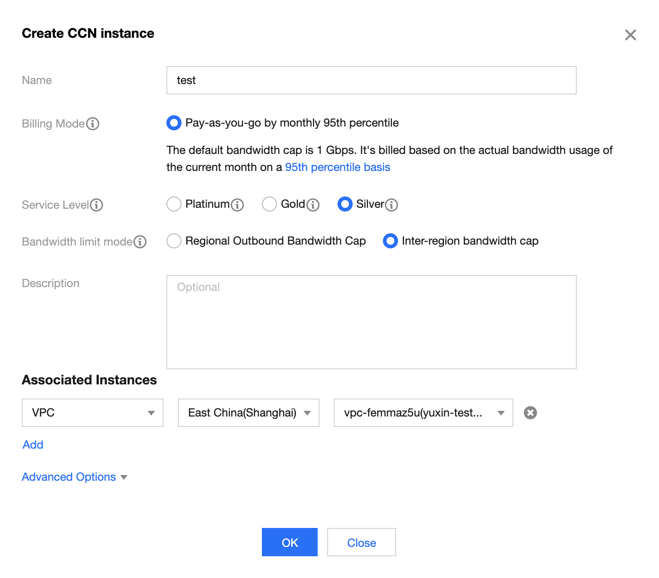This screenshot has height=578, width=659.
Task: Click the Platinum info icon
Action: 237,205
